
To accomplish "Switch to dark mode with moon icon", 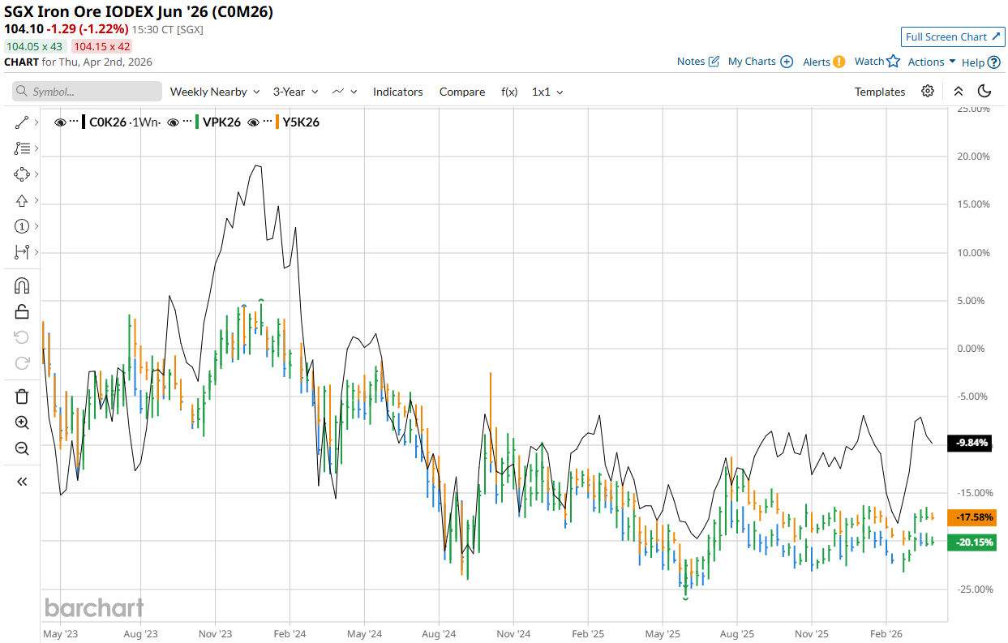I will coord(984,92).
